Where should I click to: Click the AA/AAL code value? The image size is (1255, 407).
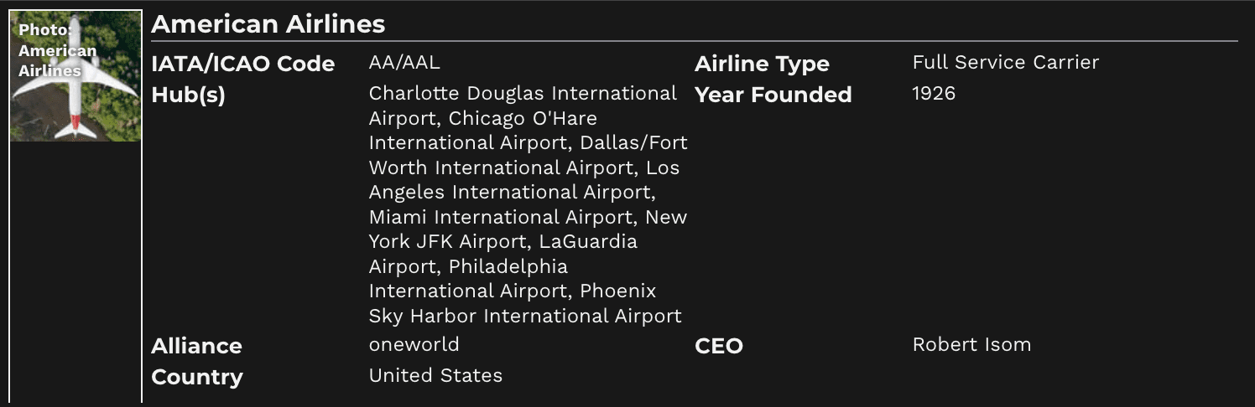404,63
